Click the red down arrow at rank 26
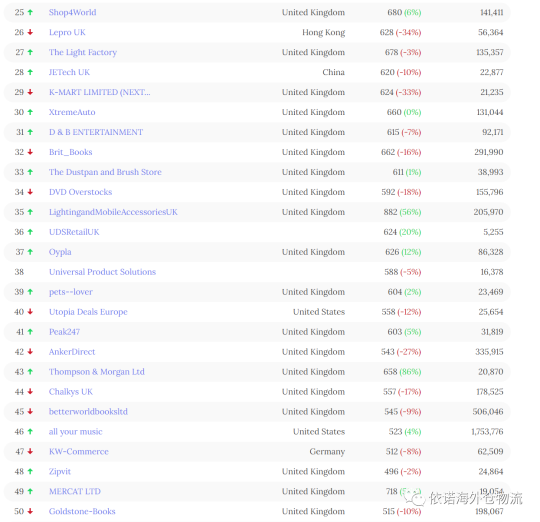 pyautogui.click(x=30, y=32)
